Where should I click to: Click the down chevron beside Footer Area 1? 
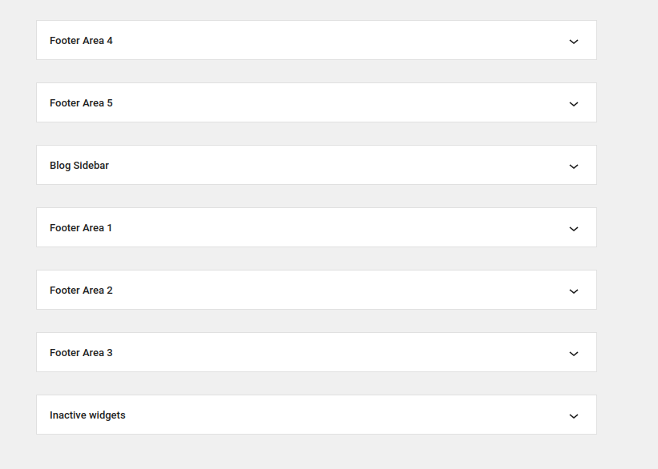[574, 228]
